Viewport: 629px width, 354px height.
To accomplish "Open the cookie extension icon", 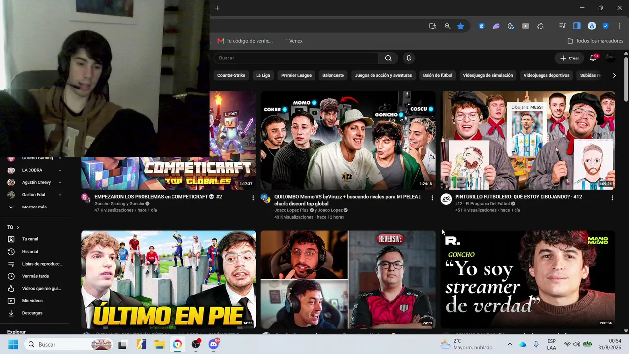I will tap(511, 26).
